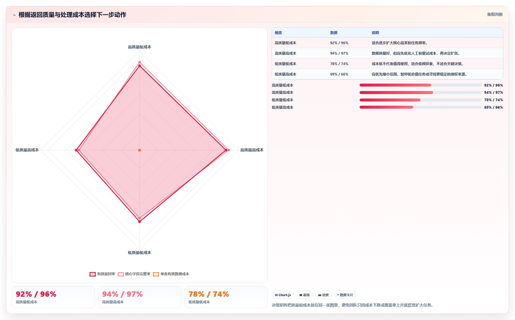Click the 高质量高成本 progress bar
The width and height of the screenshot is (515, 320).
421,93
